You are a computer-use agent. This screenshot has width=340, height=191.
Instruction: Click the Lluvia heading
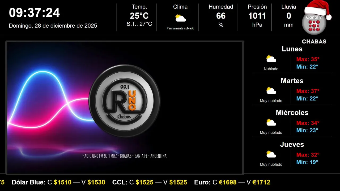(289, 7)
